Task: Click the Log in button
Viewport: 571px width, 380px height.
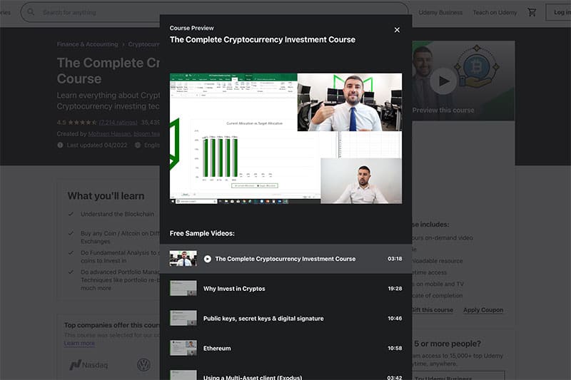Action: (559, 12)
